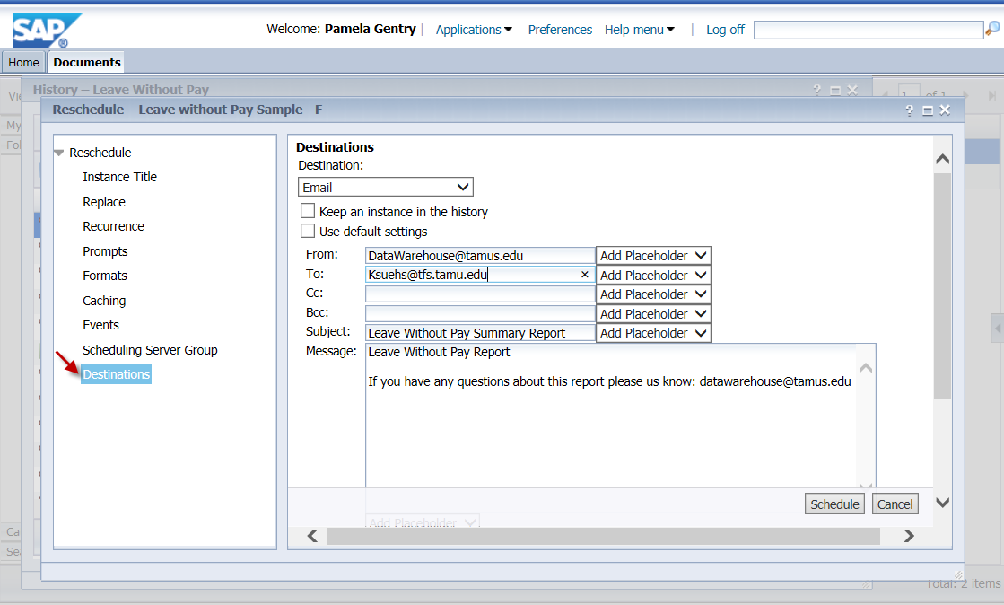Toggle Use default settings checkbox
1004x605 pixels.
pos(308,231)
